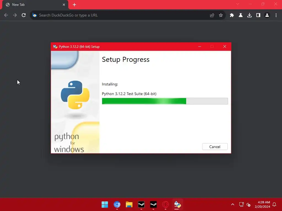Close the Python Setup dialog
Image resolution: width=282 pixels, height=211 pixels.
click(225, 46)
